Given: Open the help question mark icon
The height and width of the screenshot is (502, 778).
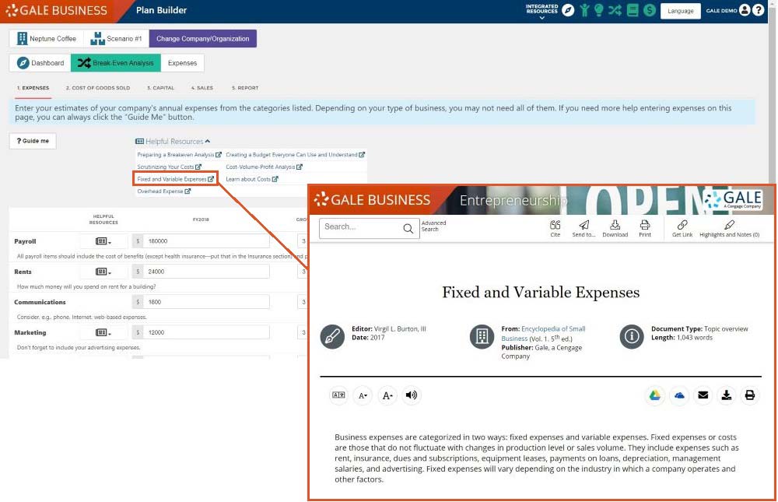Looking at the screenshot, I should point(758,10).
